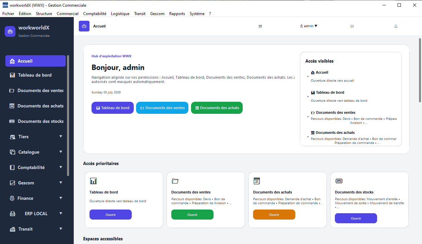Click the Tiers people icon in sidebar
The image size is (422, 244).
click(13, 137)
